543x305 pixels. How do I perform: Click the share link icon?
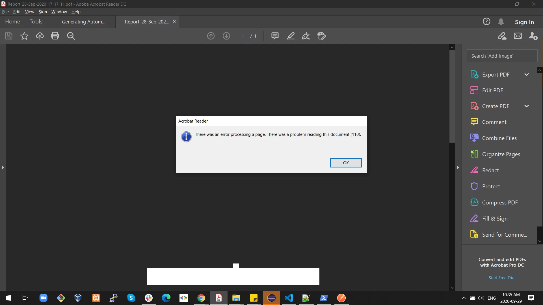[502, 36]
